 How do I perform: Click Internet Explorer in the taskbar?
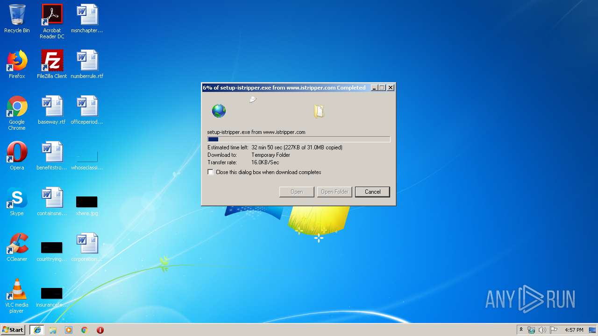[x=37, y=330]
